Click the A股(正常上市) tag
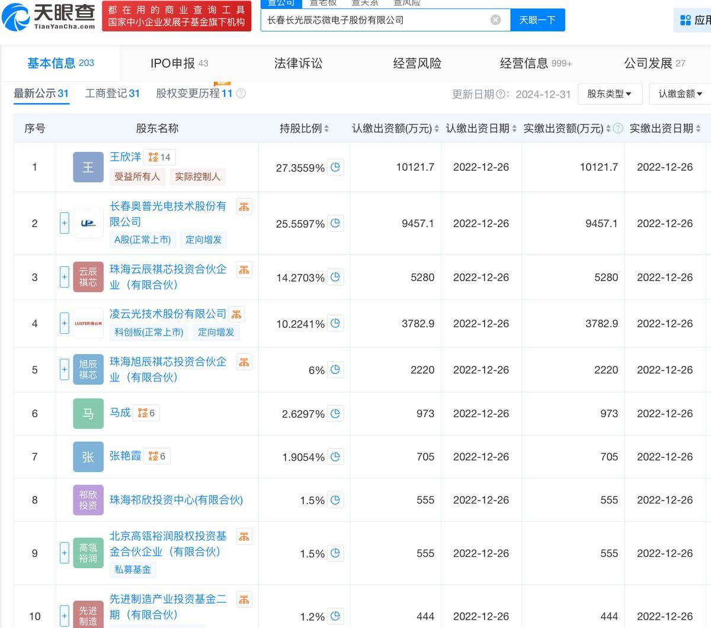This screenshot has height=628, width=711. click(142, 240)
